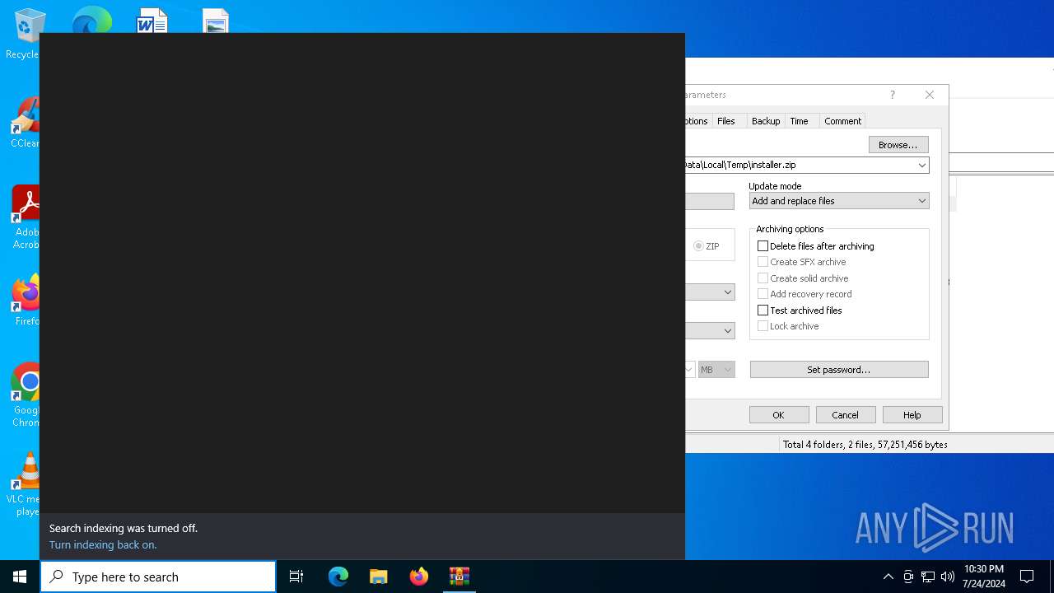
Task: Select the Word document desktop icon
Action: coord(152,21)
